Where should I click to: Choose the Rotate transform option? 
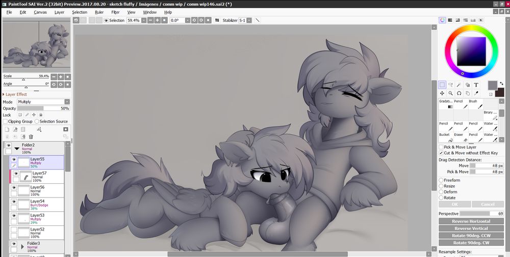point(441,197)
